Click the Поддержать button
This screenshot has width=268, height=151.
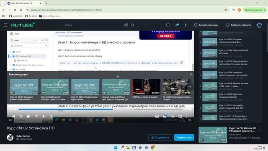coord(160,137)
